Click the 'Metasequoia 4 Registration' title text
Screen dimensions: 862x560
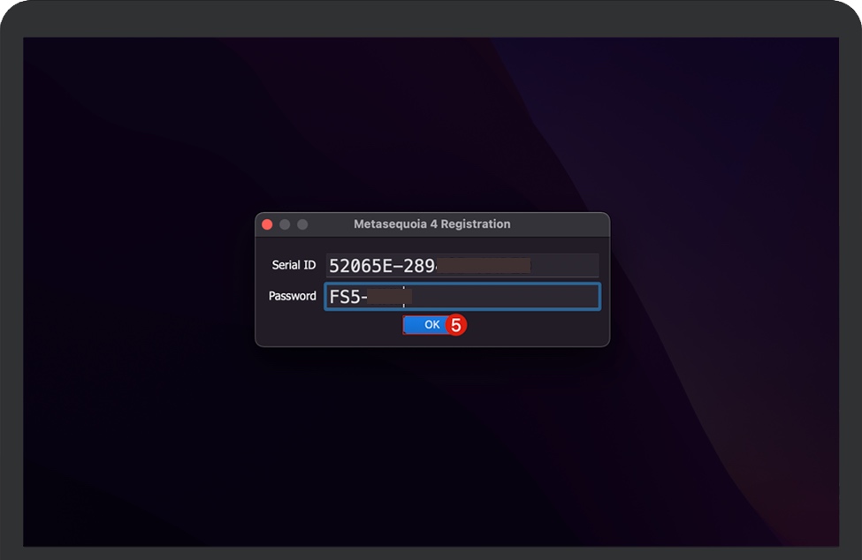click(x=432, y=224)
